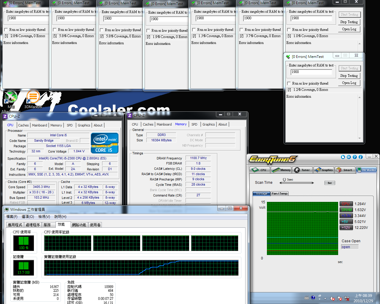Open Task Manager 檔案(F) menu
This screenshot has width=380, height=304.
tap(12, 217)
